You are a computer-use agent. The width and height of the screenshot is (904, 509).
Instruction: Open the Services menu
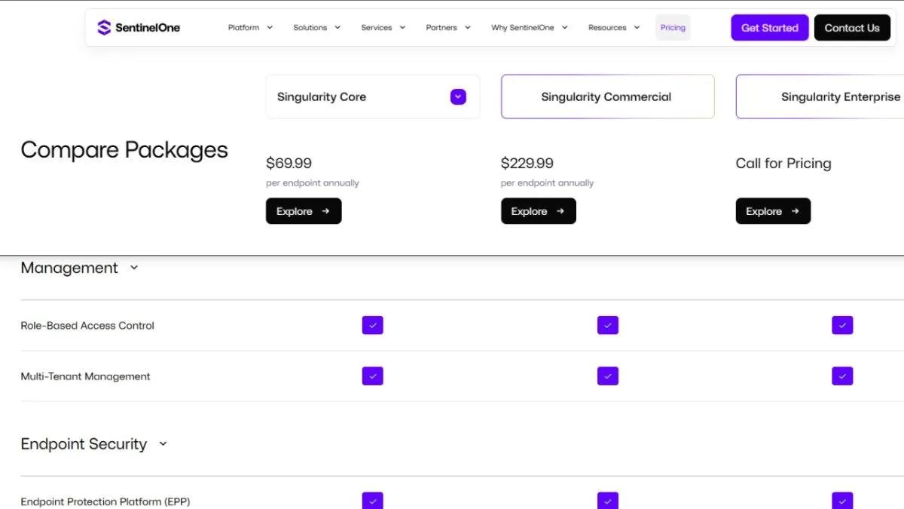tap(383, 28)
